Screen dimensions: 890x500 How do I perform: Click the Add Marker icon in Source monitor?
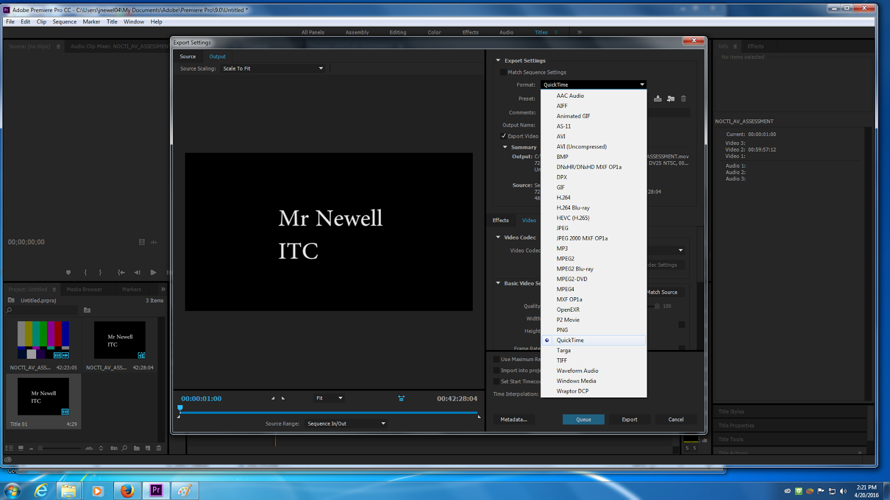[x=68, y=272]
